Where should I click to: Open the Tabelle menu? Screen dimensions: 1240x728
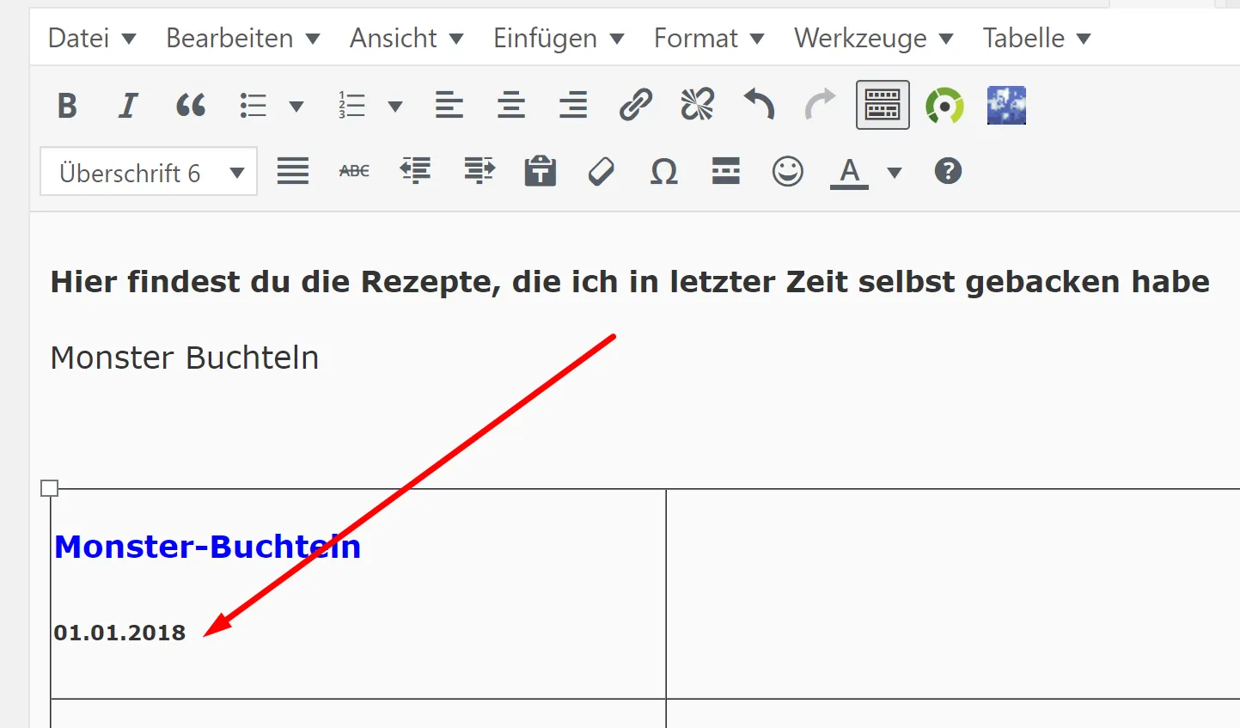coord(1036,38)
